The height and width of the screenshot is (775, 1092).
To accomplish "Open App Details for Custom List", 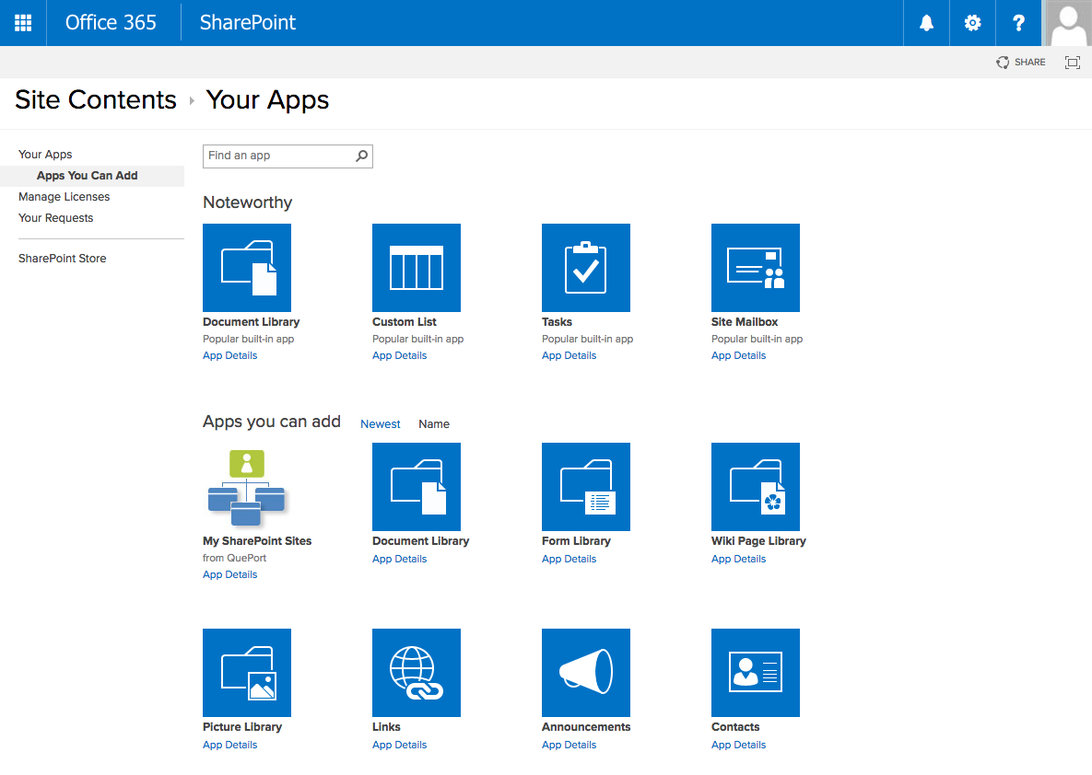I will (400, 355).
